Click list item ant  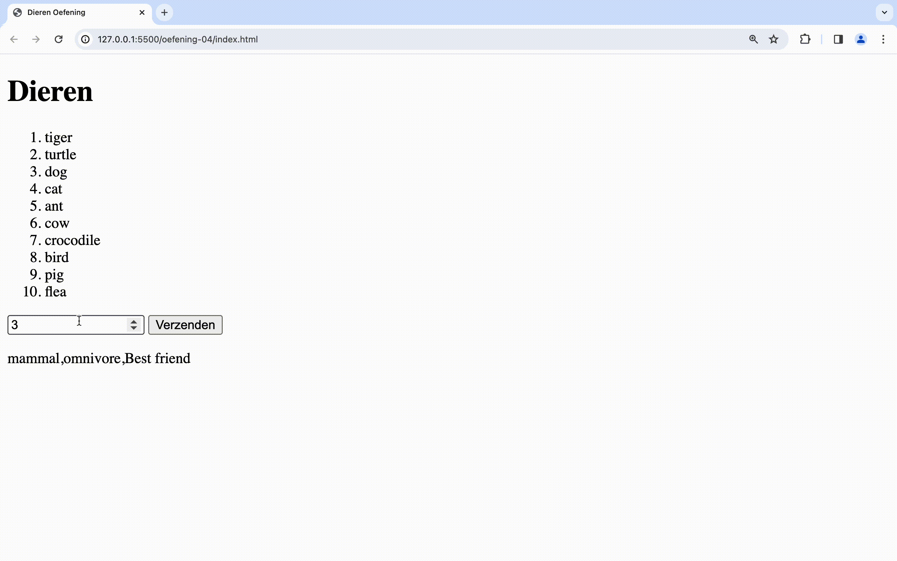(x=54, y=206)
